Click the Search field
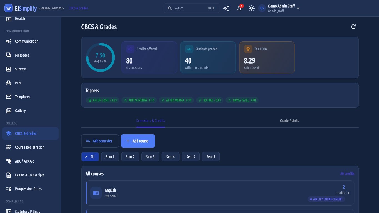Image resolution: width=379 pixels, height=213 pixels. pos(192,8)
